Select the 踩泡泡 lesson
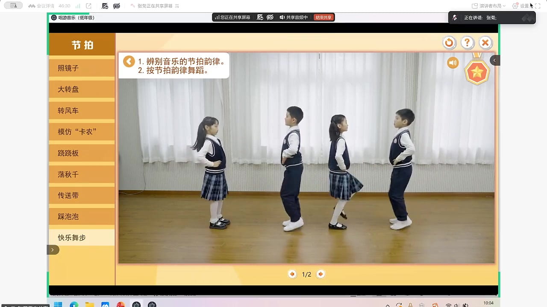This screenshot has height=307, width=547. click(82, 217)
